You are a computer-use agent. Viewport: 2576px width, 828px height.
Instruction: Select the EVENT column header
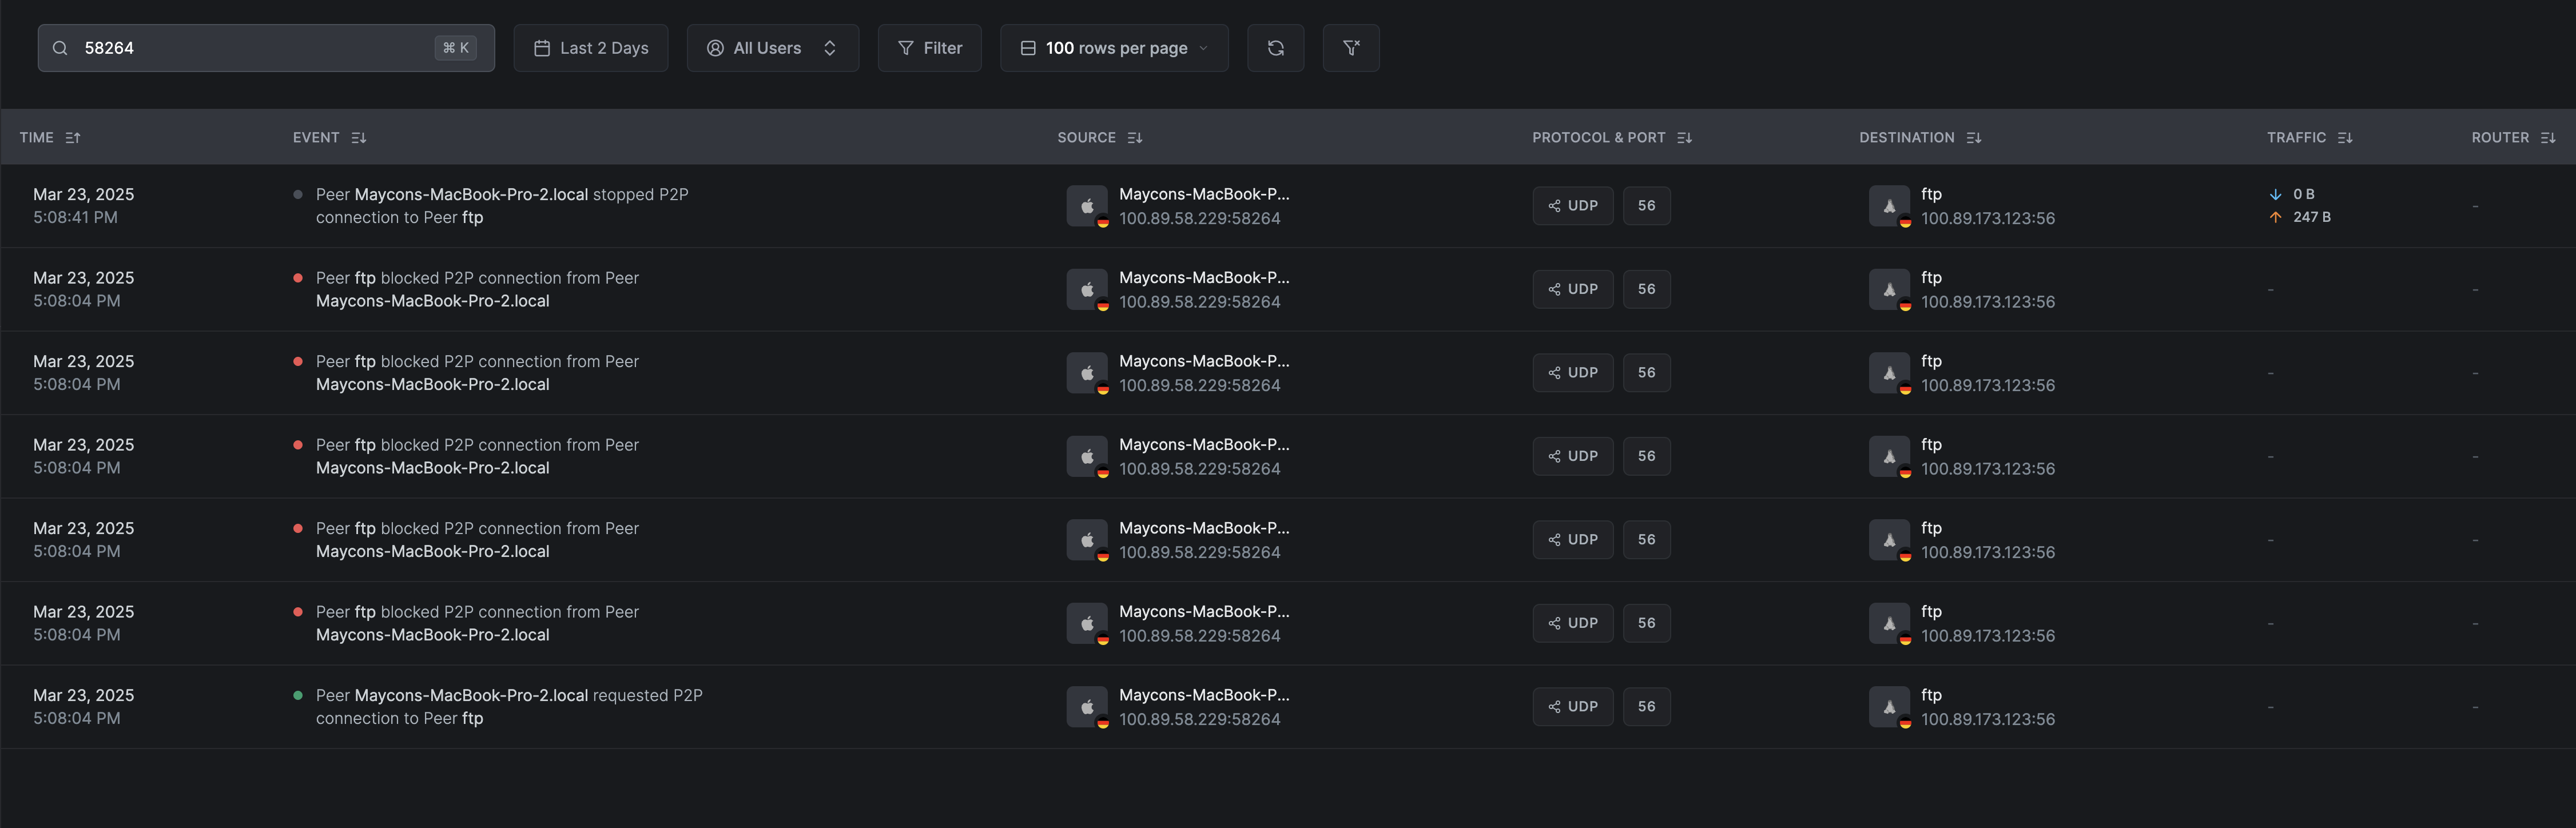click(316, 137)
